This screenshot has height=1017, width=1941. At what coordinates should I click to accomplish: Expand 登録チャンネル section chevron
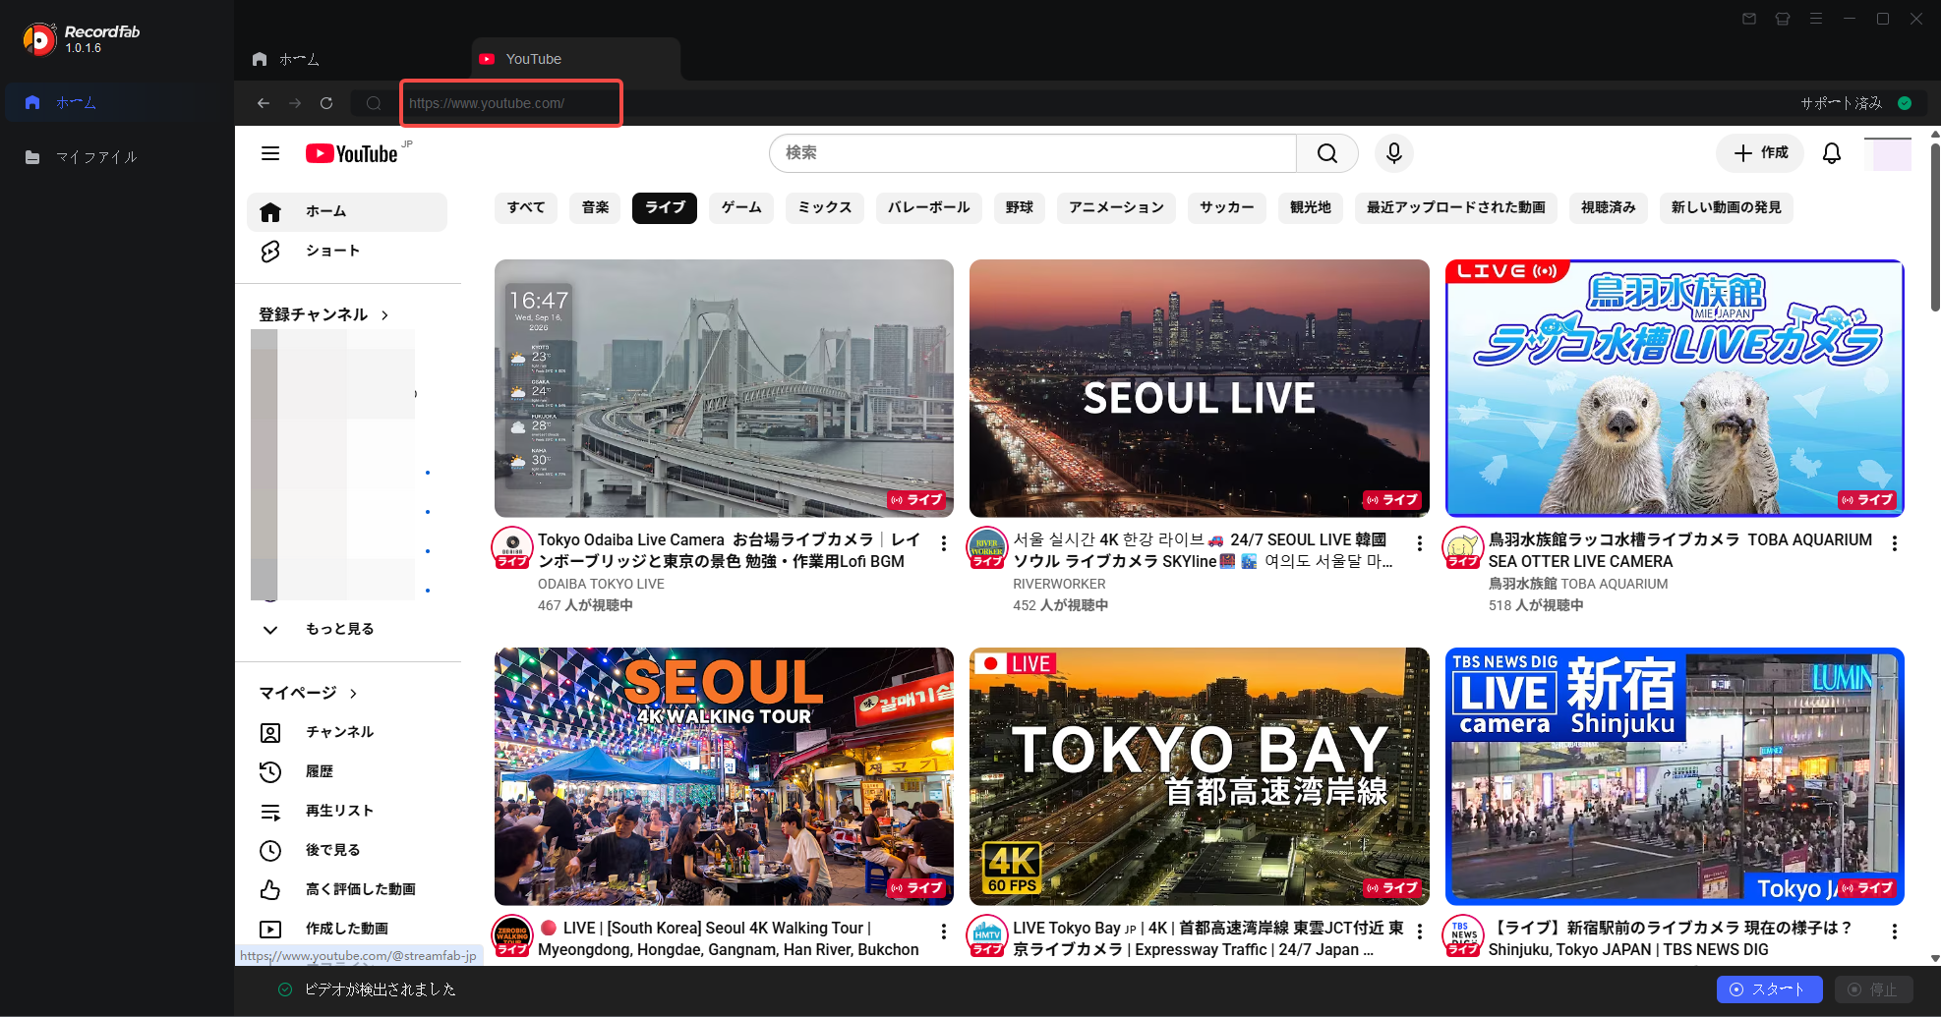(x=384, y=315)
